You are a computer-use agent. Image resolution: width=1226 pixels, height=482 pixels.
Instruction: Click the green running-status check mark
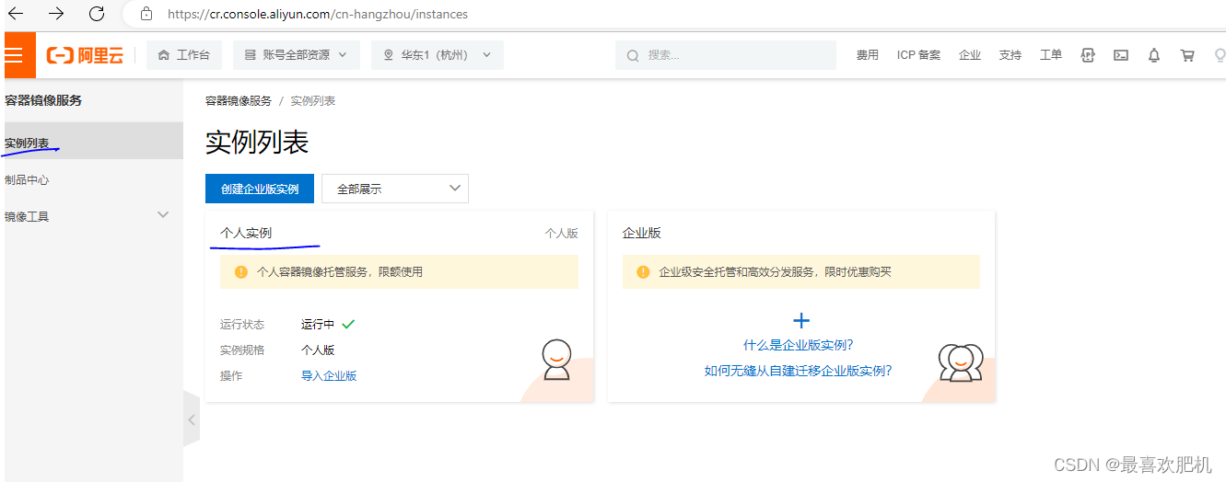(348, 324)
